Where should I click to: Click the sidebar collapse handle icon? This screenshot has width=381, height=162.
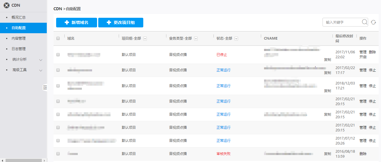click(45, 87)
